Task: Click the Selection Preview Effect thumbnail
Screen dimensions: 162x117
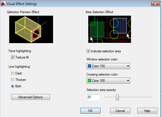Action: point(31,29)
